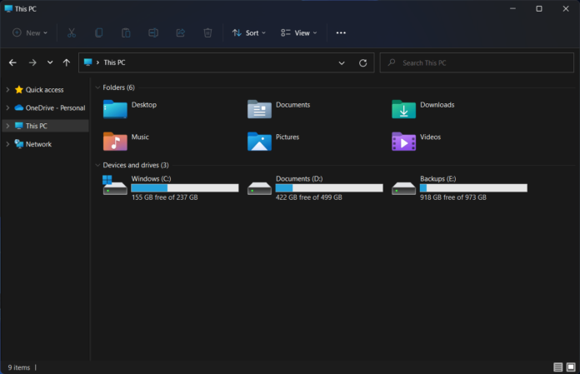The image size is (580, 374).
Task: Open the New item menu
Action: pos(30,32)
